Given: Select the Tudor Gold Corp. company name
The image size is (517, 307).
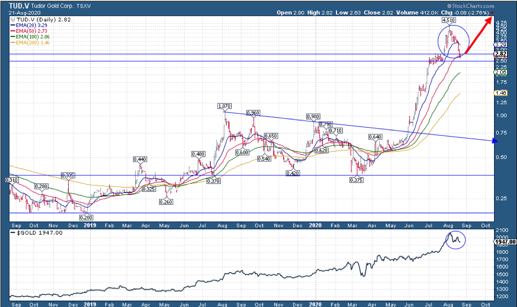Looking at the screenshot, I should coord(52,6).
